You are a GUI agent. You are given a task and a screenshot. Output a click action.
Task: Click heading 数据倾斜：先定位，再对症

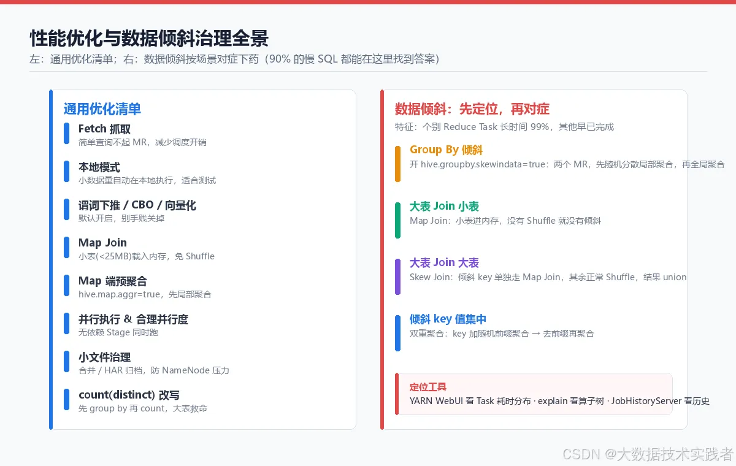tap(472, 109)
